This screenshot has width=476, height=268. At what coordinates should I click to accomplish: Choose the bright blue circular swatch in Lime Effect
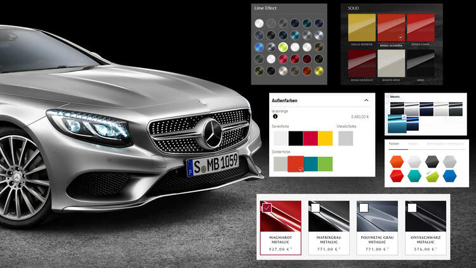click(259, 47)
